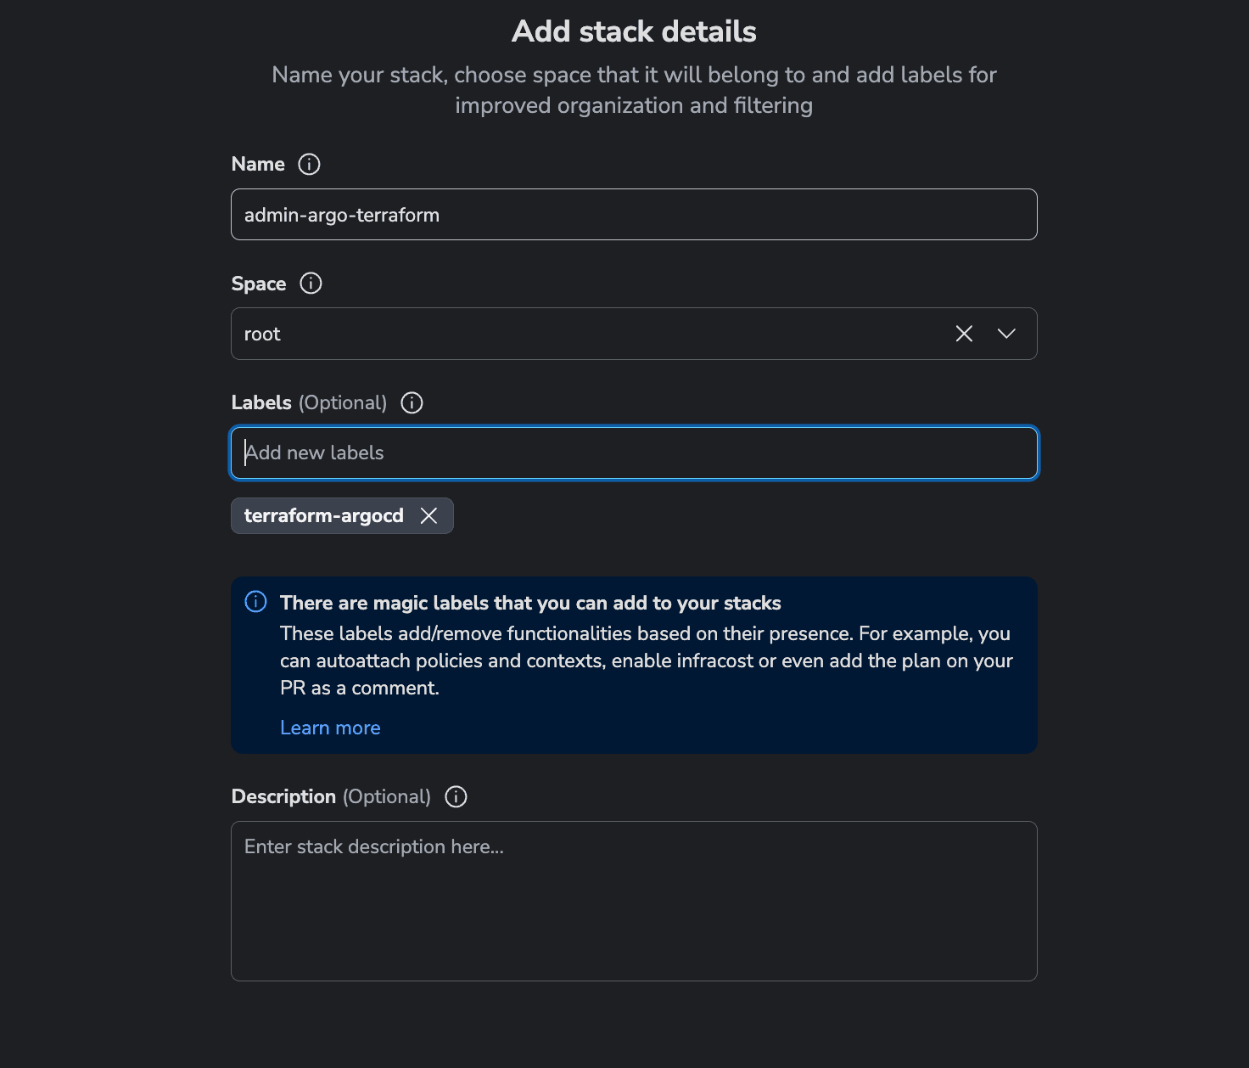Click the Add stack details heading
The height and width of the screenshot is (1068, 1249).
pos(634,31)
